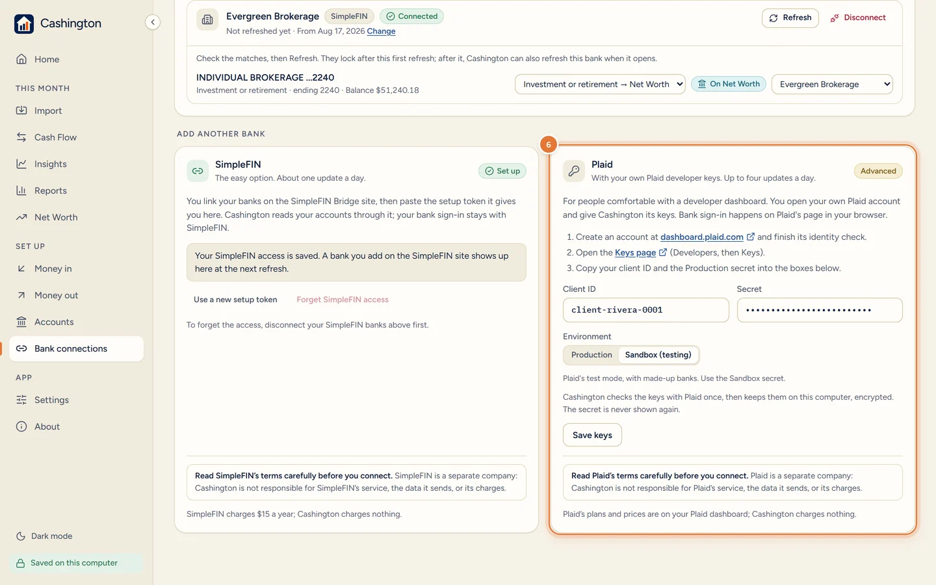Viewport: 936px width, 585px height.
Task: Open the Investment or retirement → Net Worth dropdown
Action: click(x=600, y=84)
